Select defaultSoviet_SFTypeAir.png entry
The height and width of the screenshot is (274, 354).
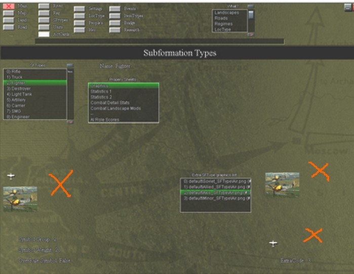(x=216, y=181)
